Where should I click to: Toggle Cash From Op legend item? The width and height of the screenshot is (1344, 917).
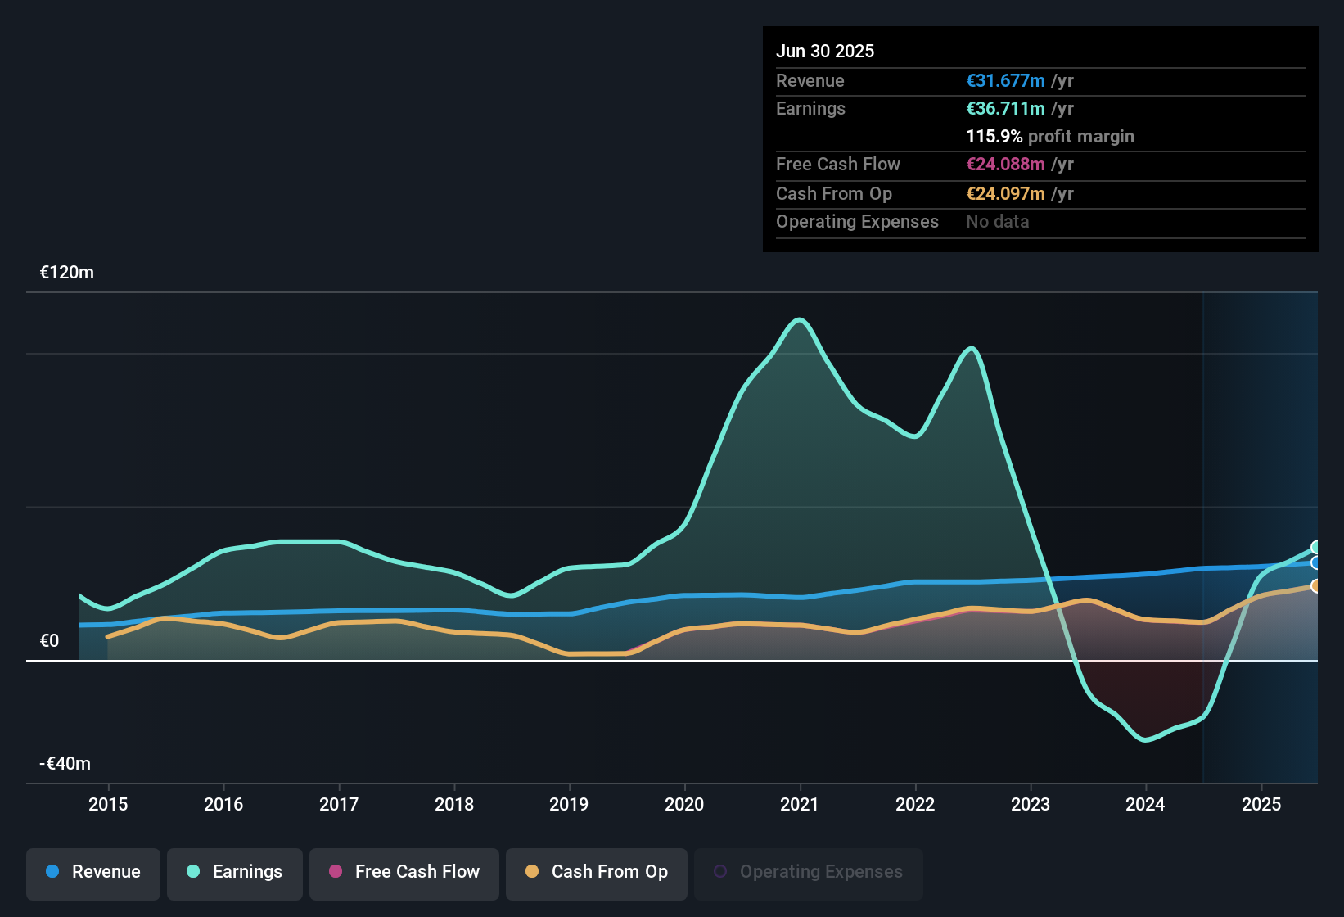(x=597, y=872)
